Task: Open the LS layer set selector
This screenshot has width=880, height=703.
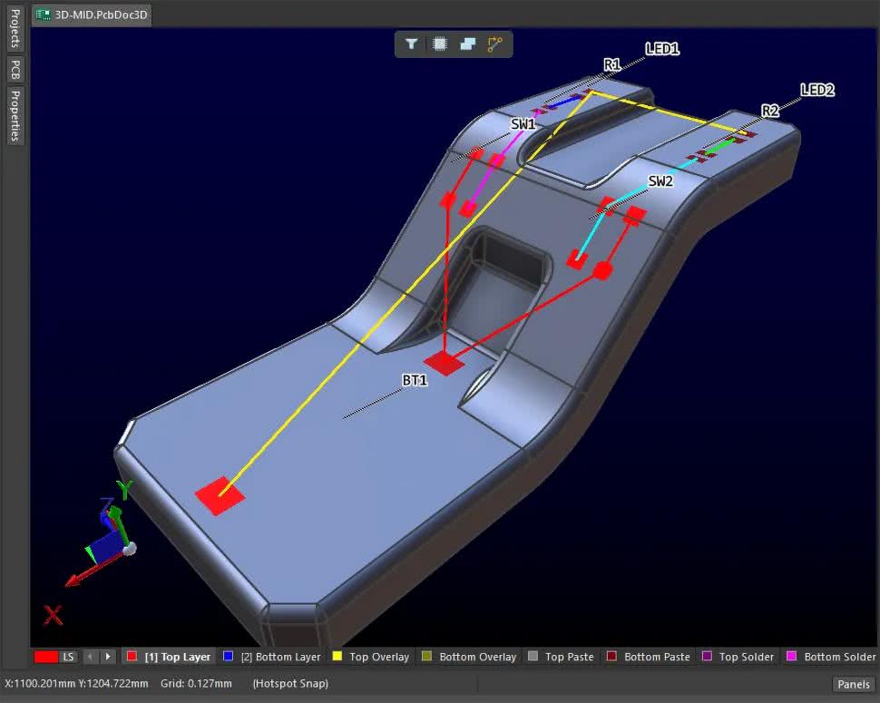Action: pos(69,657)
